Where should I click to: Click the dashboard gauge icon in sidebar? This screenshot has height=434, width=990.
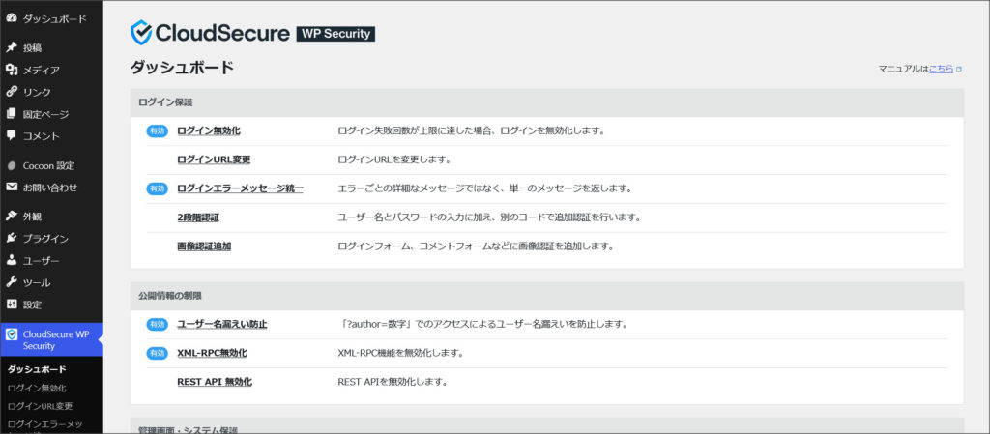(x=11, y=18)
